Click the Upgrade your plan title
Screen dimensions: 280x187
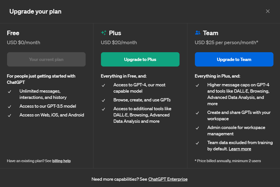point(35,11)
